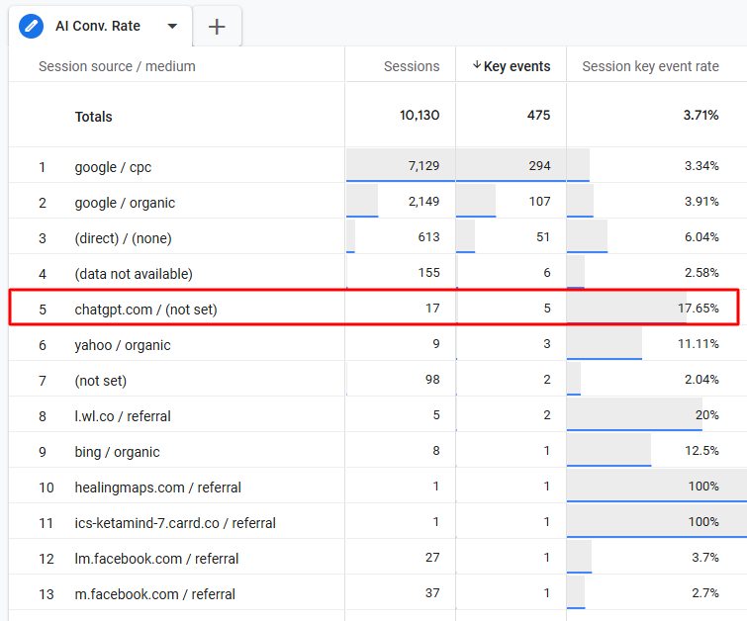Select the google / organic row
The height and width of the screenshot is (621, 747).
pyautogui.click(x=377, y=202)
